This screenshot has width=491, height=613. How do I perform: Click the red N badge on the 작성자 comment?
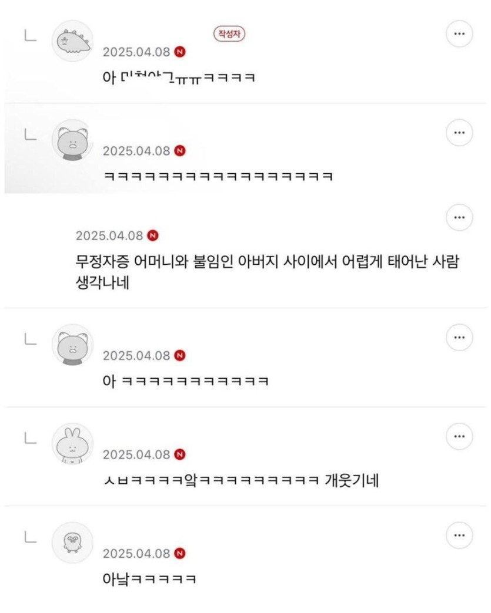coord(180,52)
